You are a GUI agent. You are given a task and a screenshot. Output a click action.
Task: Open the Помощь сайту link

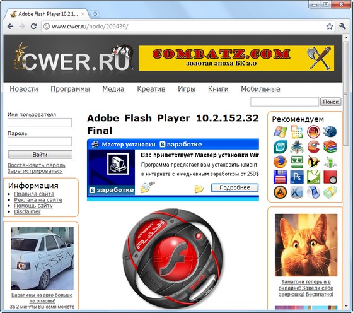[33, 206]
